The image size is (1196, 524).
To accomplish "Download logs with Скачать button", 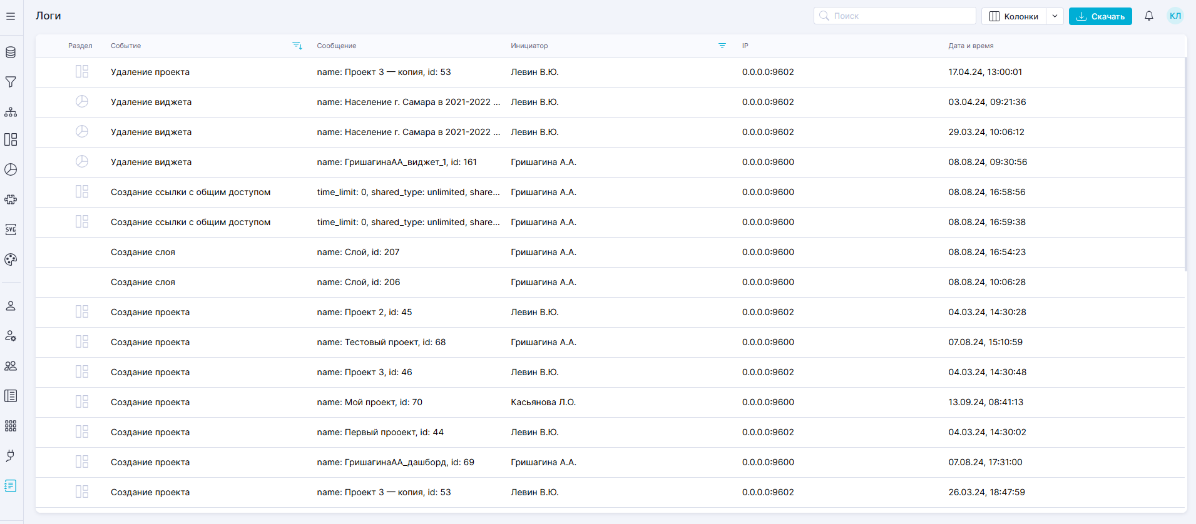I will click(x=1100, y=16).
